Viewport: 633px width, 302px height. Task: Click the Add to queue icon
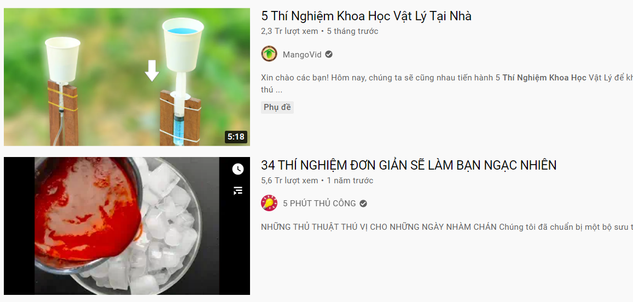pos(238,190)
